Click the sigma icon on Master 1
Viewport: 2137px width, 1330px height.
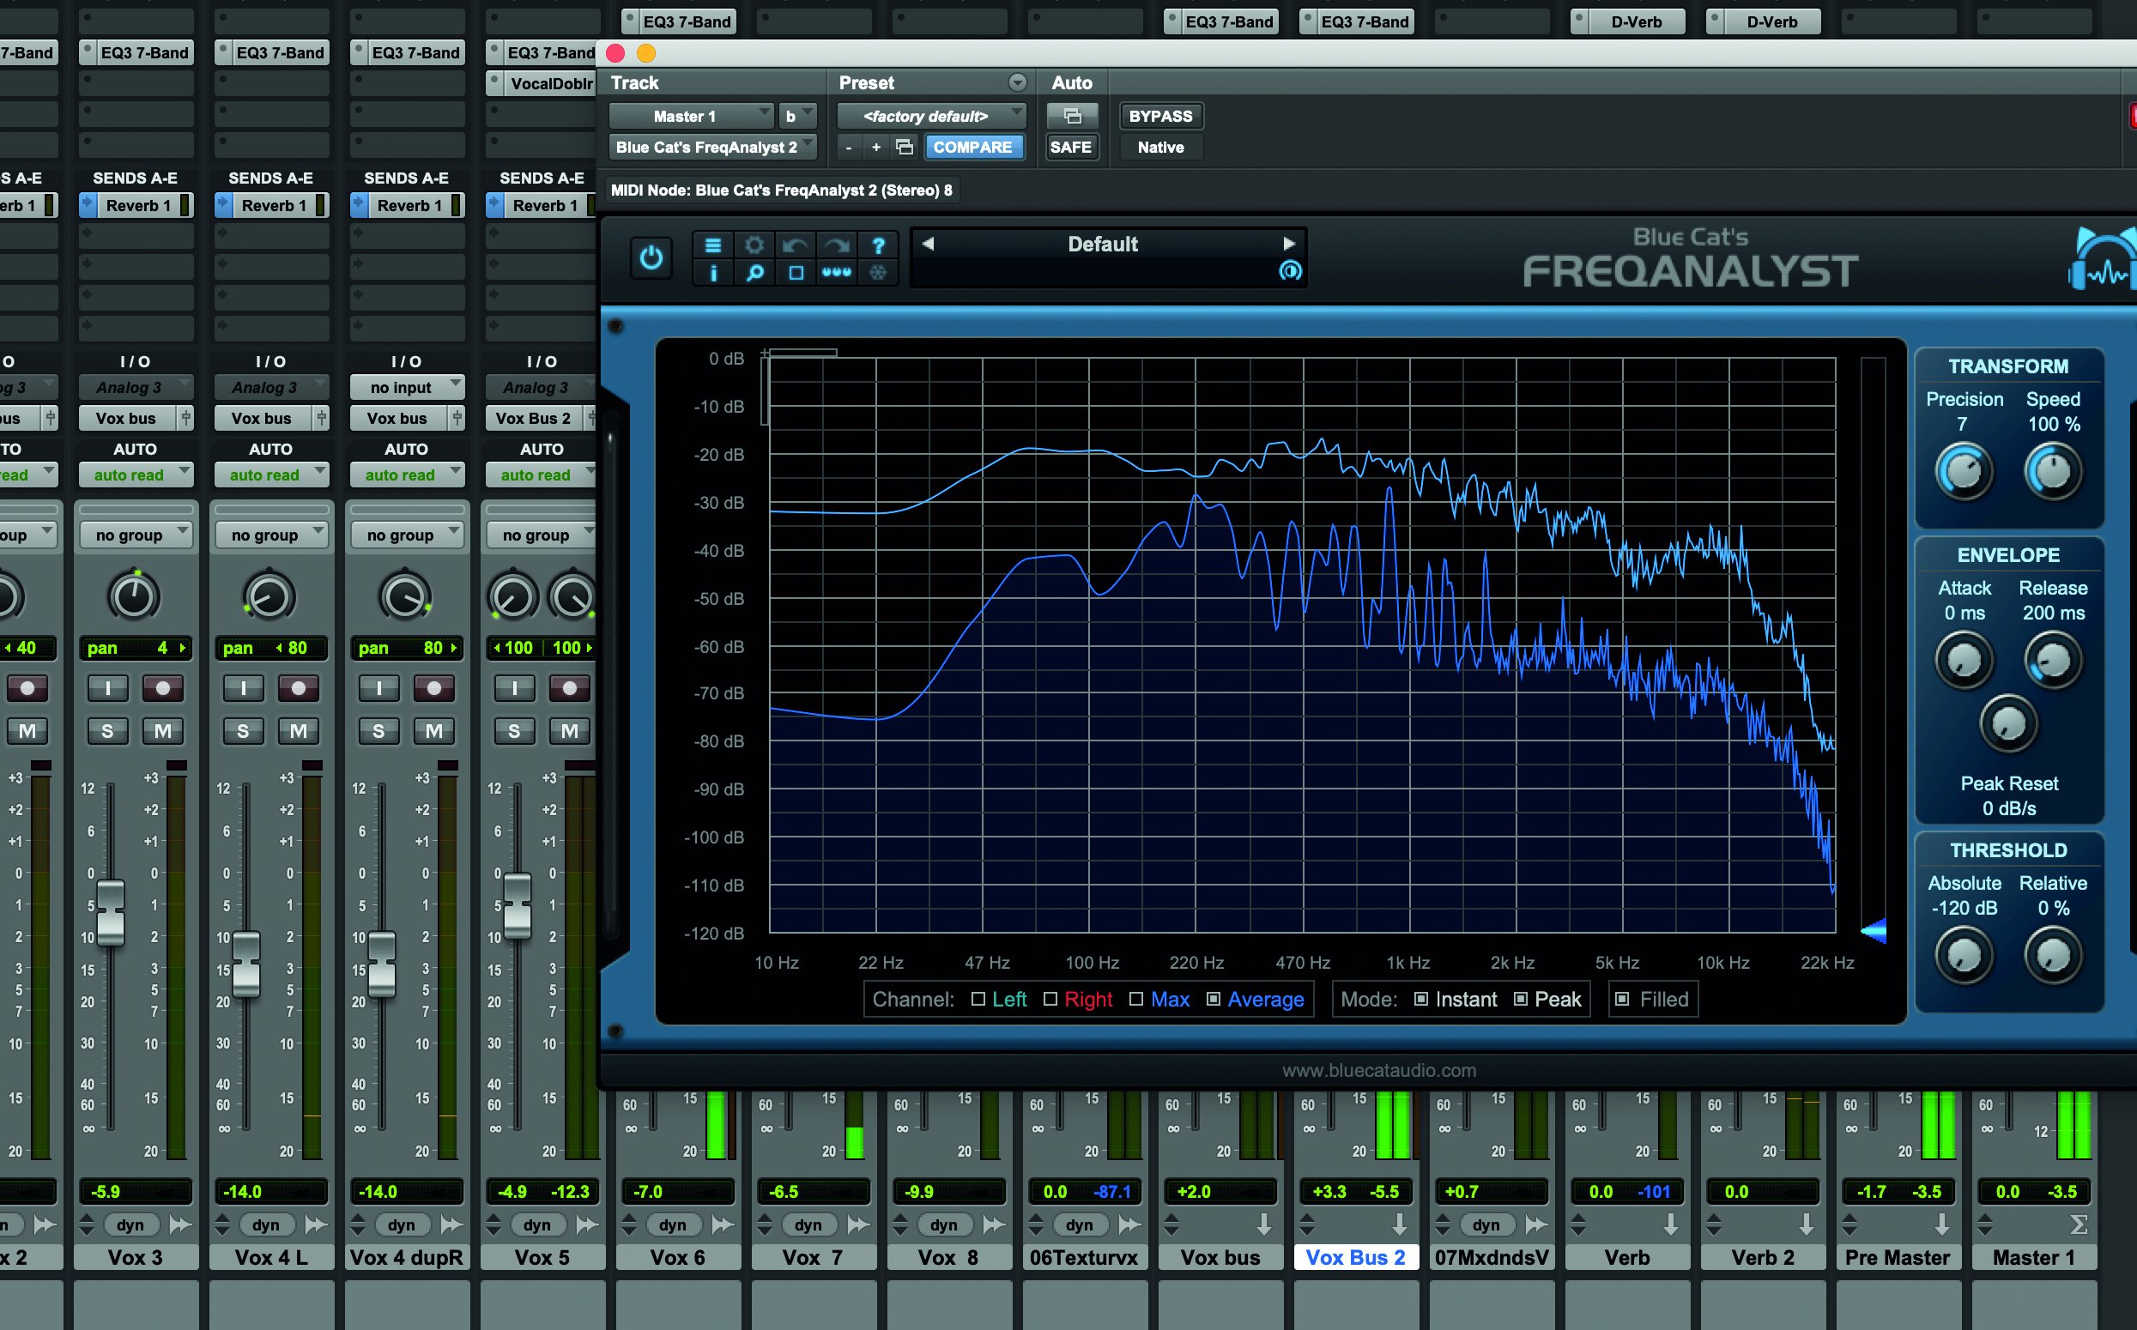click(x=2079, y=1224)
